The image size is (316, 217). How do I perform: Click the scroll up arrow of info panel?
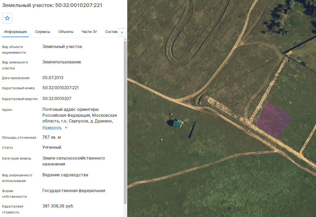coord(125,40)
